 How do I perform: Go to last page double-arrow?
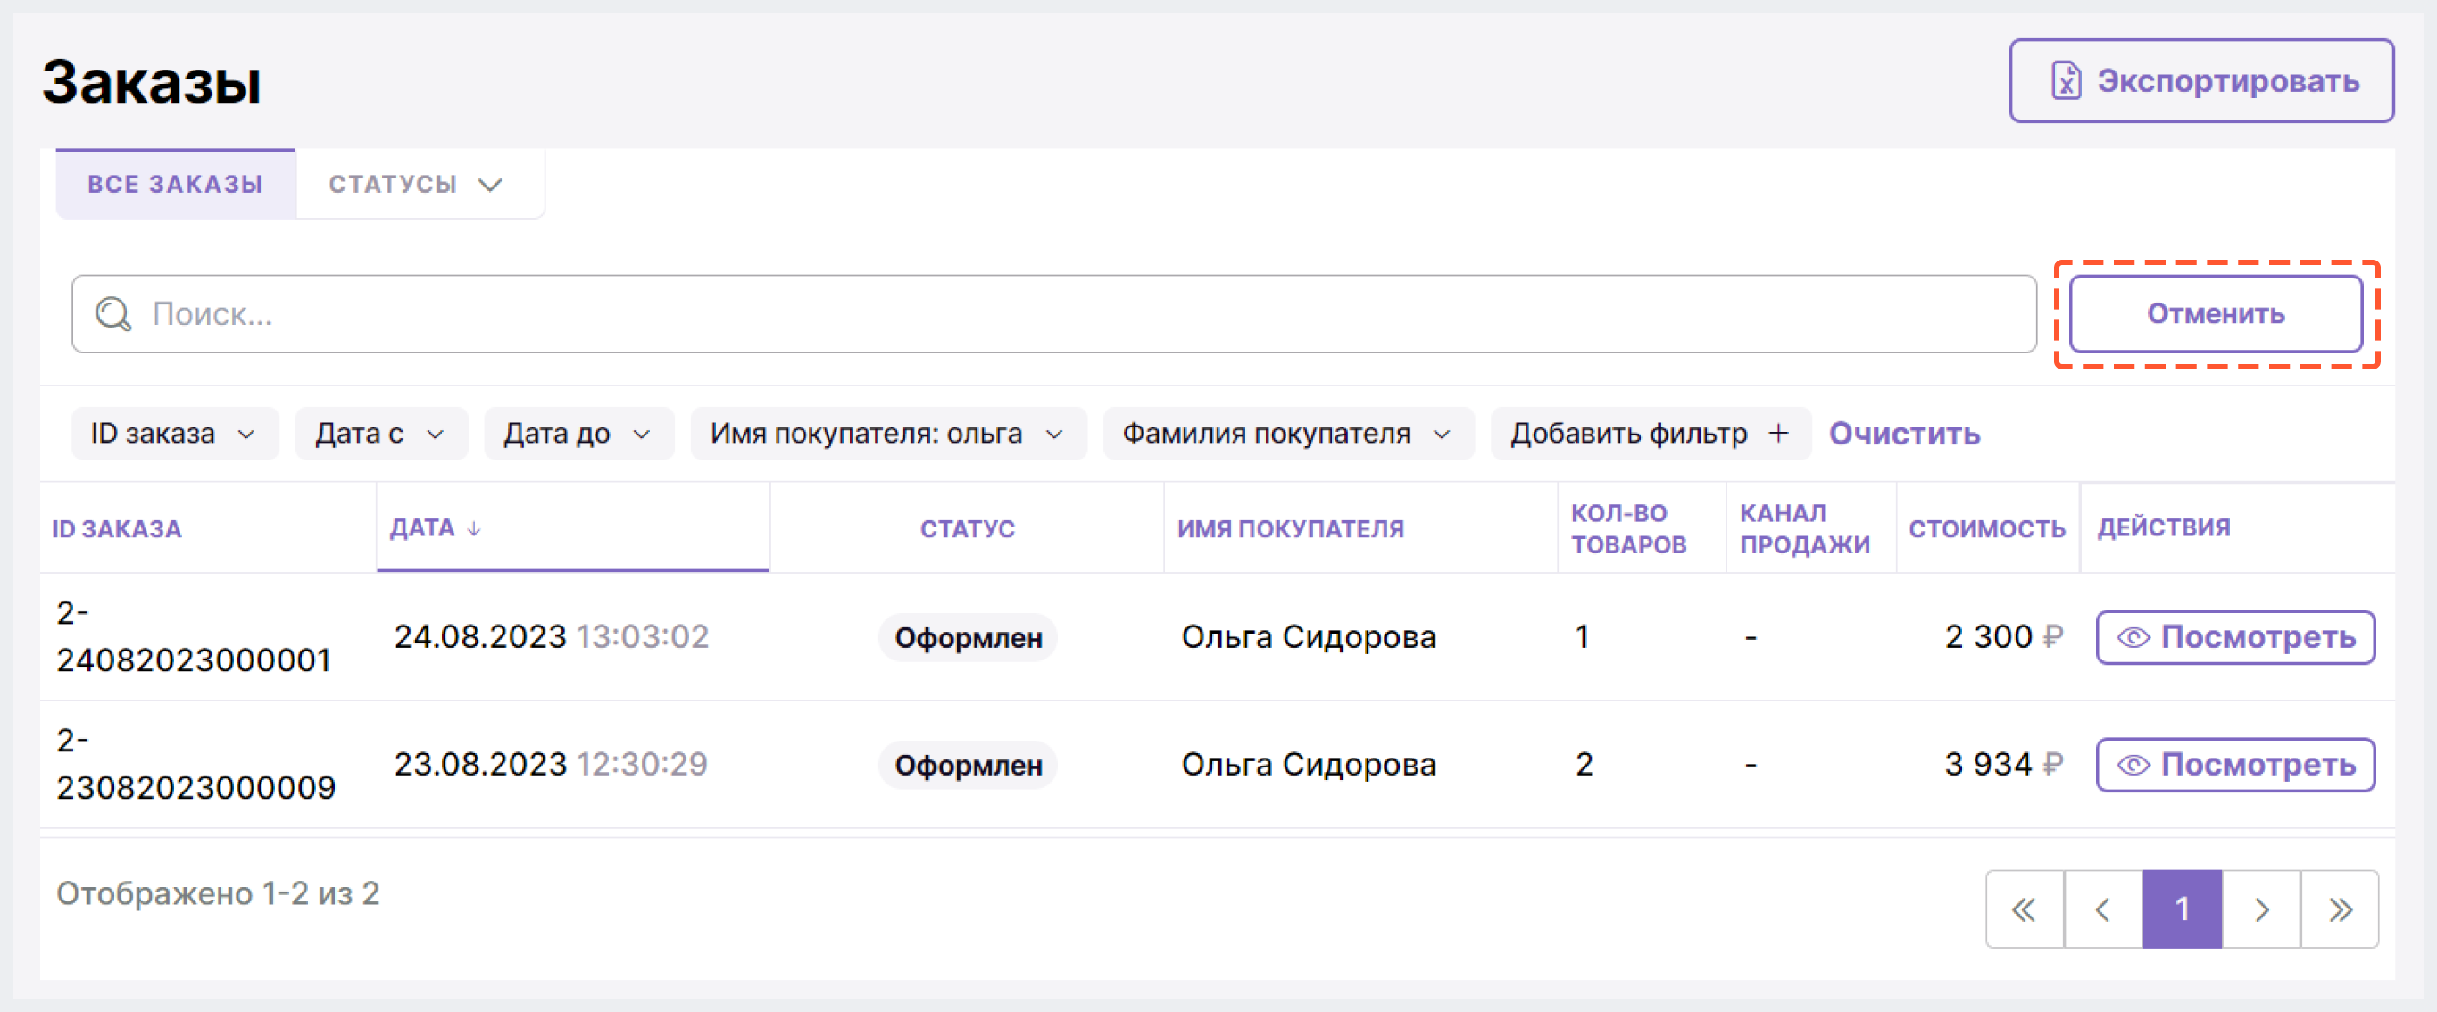(2340, 908)
